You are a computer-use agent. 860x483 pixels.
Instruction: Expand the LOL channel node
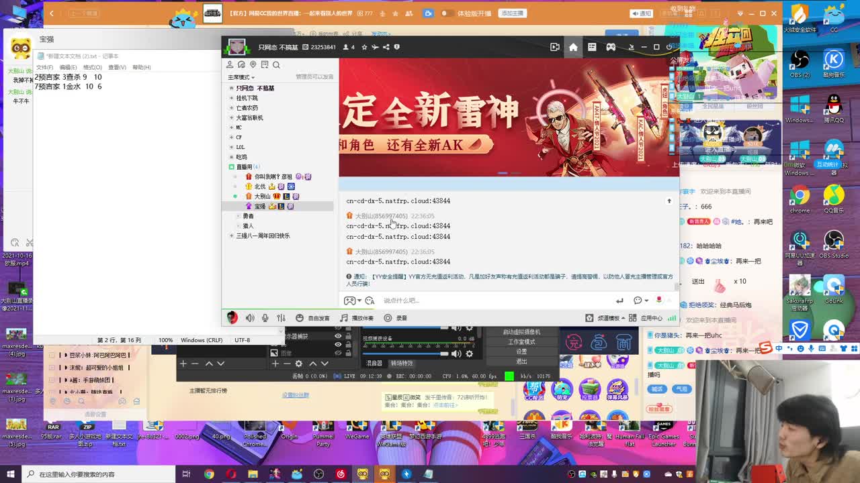232,147
